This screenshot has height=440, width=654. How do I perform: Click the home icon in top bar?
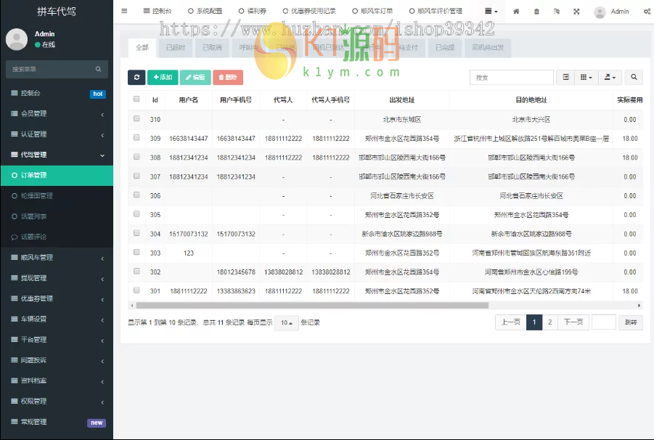(x=516, y=12)
